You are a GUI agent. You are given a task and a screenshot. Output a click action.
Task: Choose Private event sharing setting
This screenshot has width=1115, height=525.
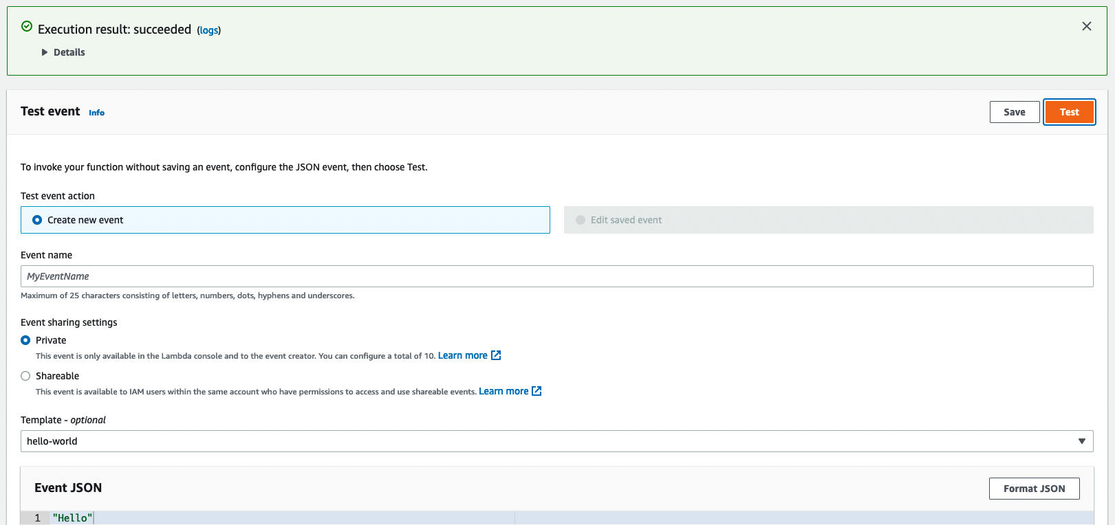pos(25,340)
